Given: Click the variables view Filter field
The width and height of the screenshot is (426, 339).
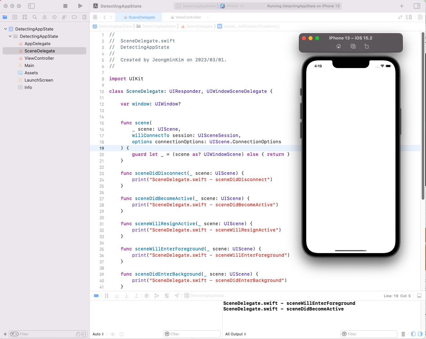Looking at the screenshot, I should click(192, 334).
